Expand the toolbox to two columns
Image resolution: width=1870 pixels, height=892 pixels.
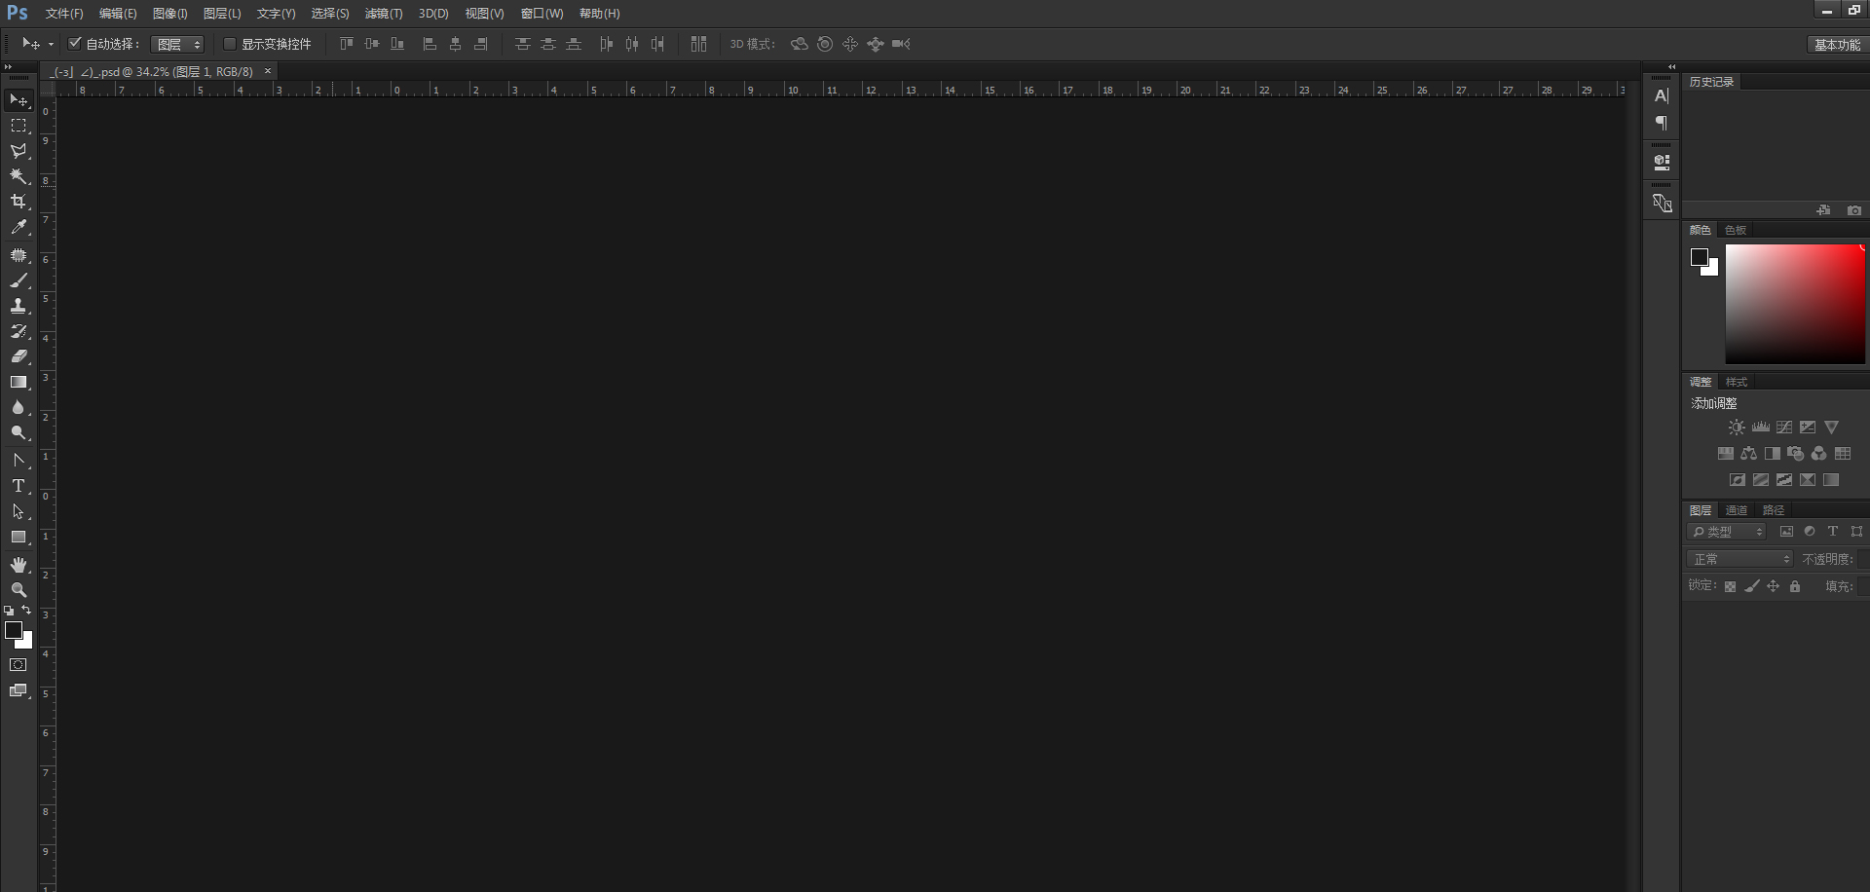click(9, 67)
